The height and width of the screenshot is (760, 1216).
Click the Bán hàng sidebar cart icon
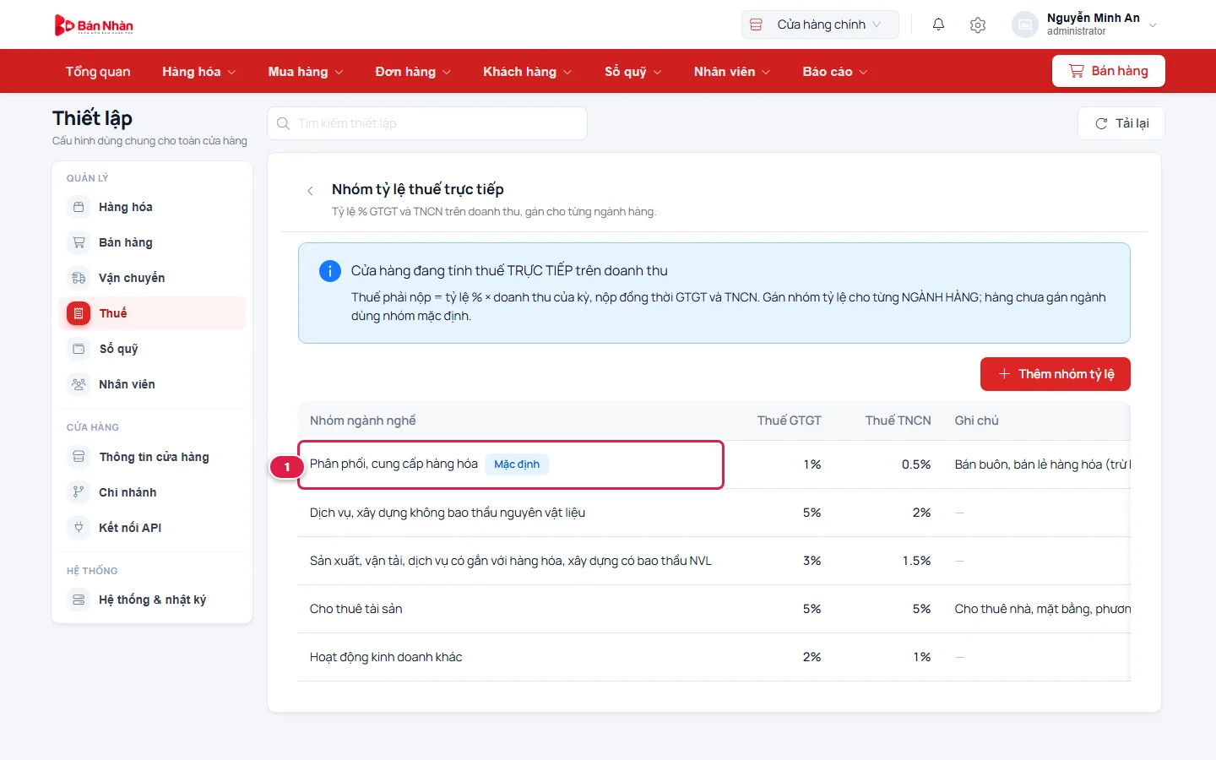point(79,242)
